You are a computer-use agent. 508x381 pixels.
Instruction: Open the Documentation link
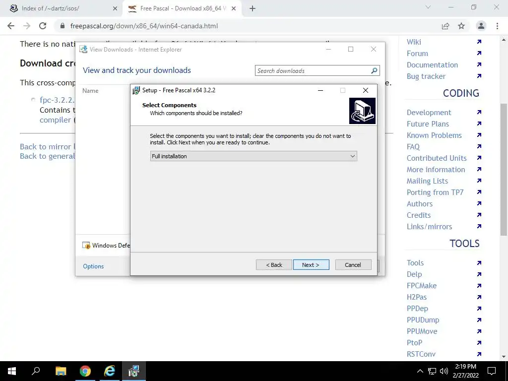432,65
